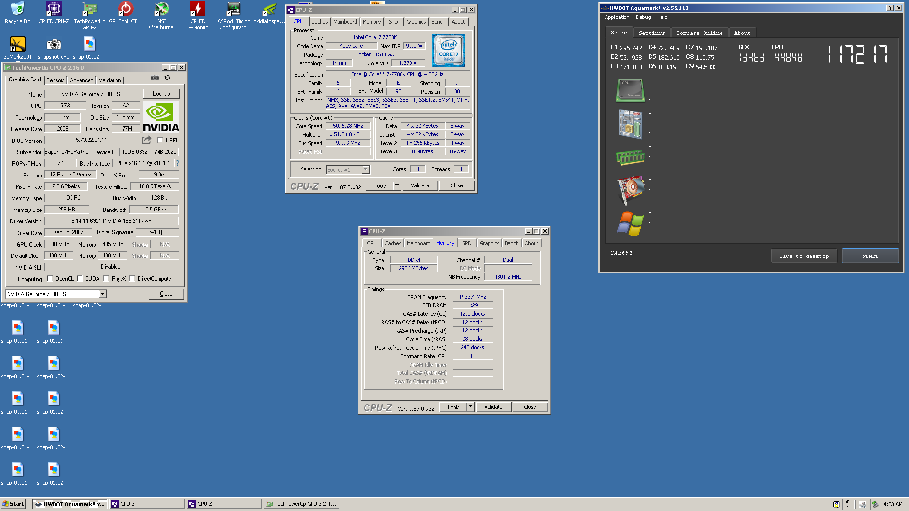Click Save to desktop in Aquamark

[x=804, y=256]
